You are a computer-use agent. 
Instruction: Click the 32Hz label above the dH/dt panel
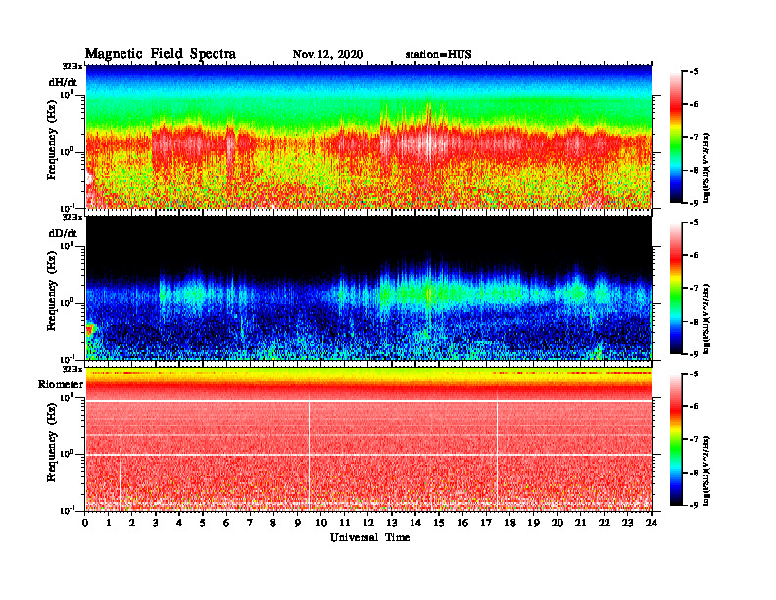click(x=73, y=66)
